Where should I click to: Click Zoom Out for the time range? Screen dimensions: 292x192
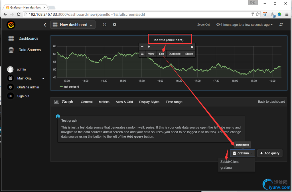(x=203, y=25)
